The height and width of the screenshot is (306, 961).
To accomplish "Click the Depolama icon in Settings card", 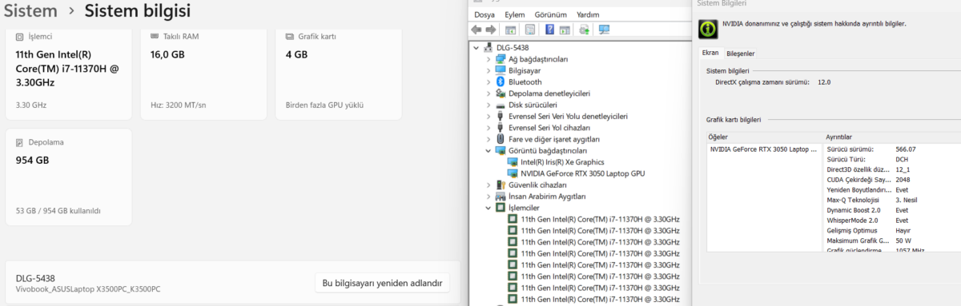I will 20,142.
